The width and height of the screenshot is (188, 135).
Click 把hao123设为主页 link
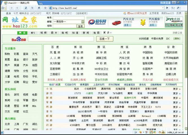(137, 13)
